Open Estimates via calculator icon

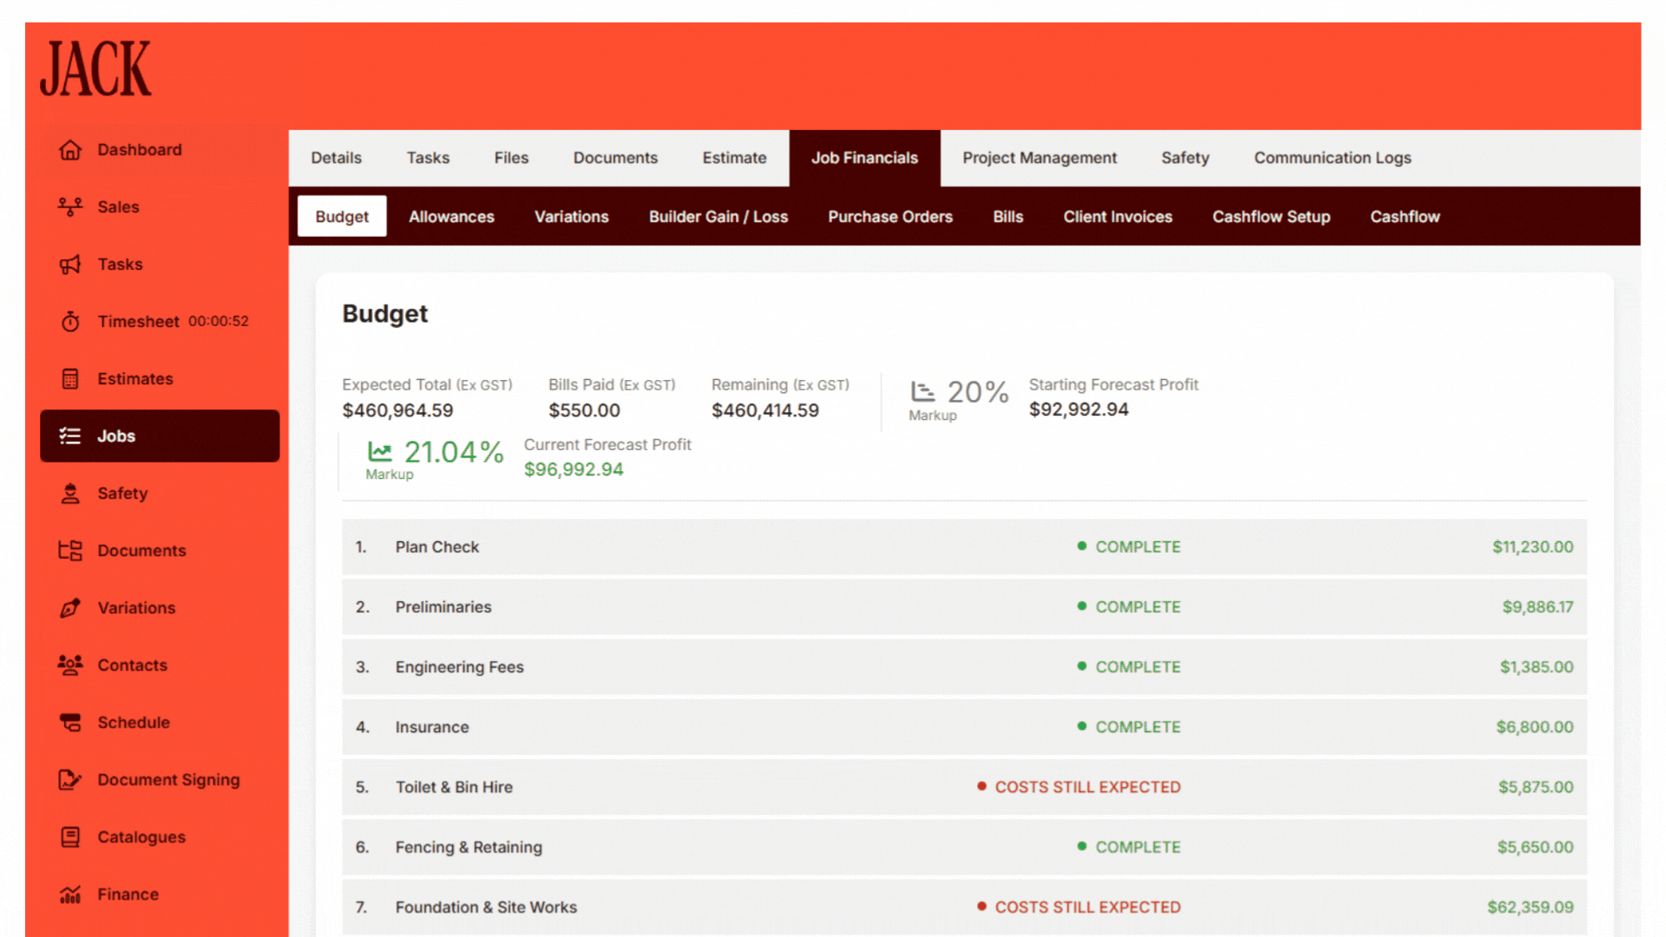70,379
